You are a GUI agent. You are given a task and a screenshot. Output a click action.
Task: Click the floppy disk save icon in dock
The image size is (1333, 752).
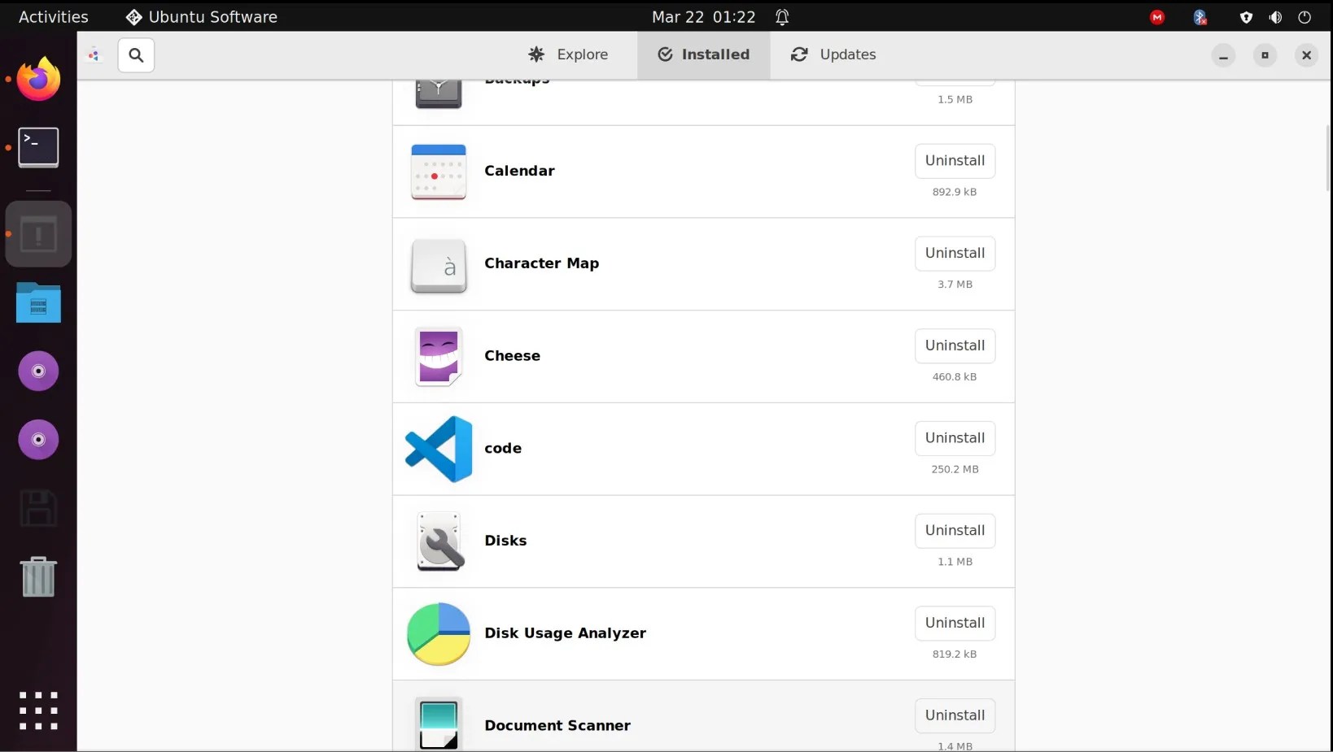[x=38, y=508]
